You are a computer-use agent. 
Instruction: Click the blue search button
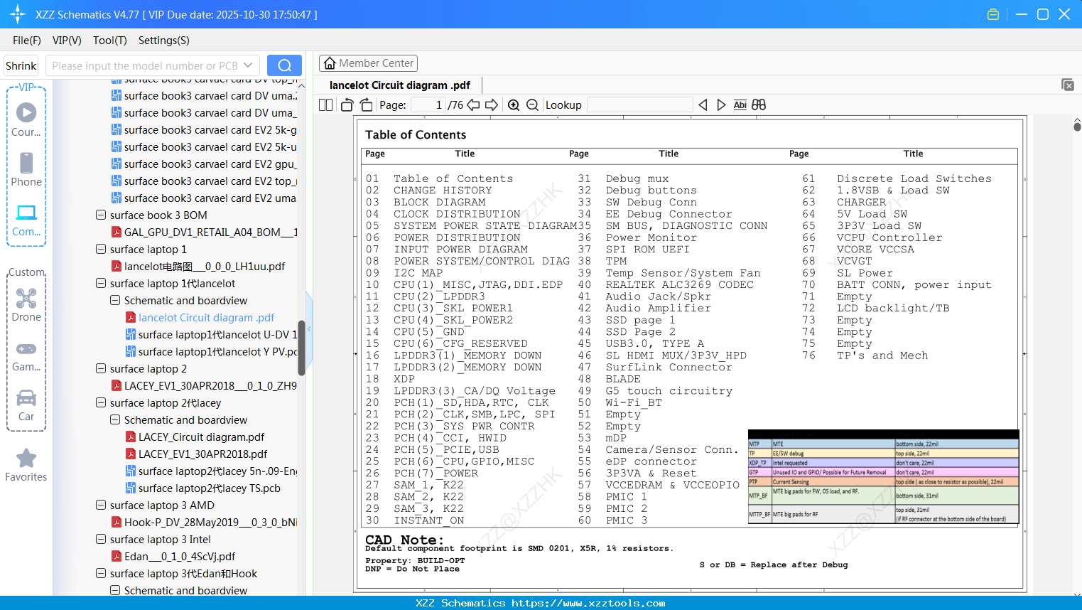(x=284, y=65)
